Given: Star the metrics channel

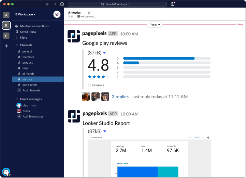Looking at the screenshot, I should [89, 13].
